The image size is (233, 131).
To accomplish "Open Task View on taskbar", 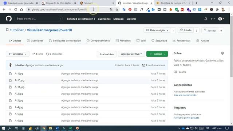I will 16,128.
